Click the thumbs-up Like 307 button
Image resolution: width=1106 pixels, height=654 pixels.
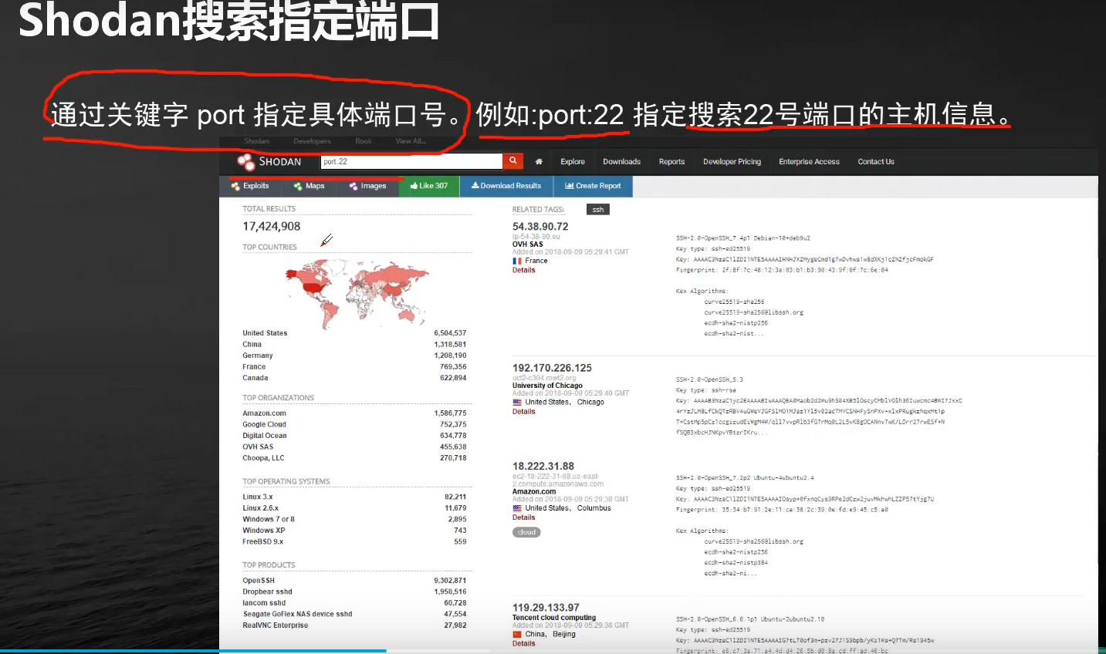point(429,186)
